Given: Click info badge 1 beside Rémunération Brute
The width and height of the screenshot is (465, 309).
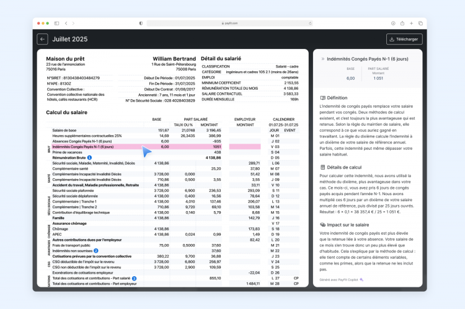Looking at the screenshot, I should pos(89,158).
